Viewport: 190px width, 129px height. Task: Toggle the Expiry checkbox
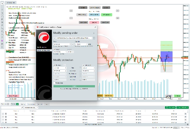[54, 49]
